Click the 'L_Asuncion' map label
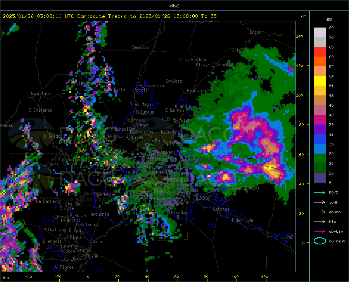Screen dimensions: 349x282 pyautogui.click(x=194, y=90)
